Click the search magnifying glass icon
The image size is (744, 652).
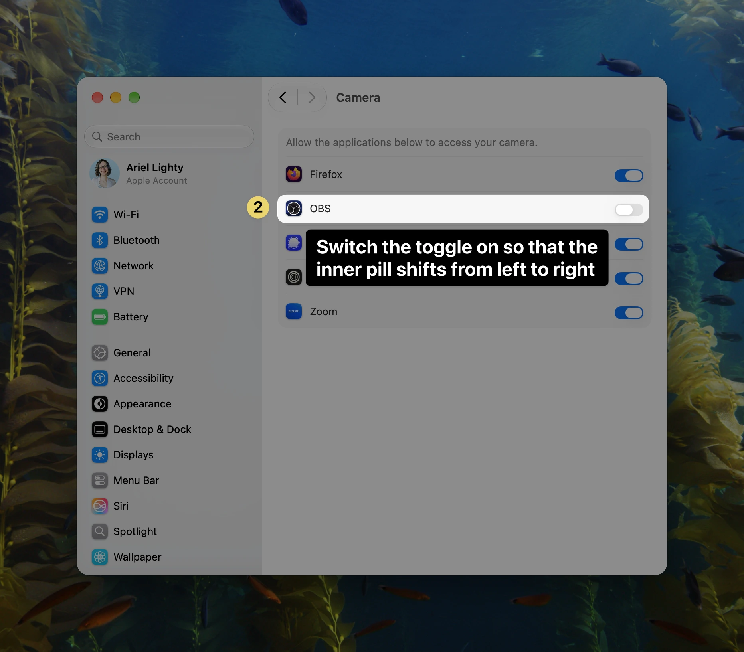coord(97,137)
